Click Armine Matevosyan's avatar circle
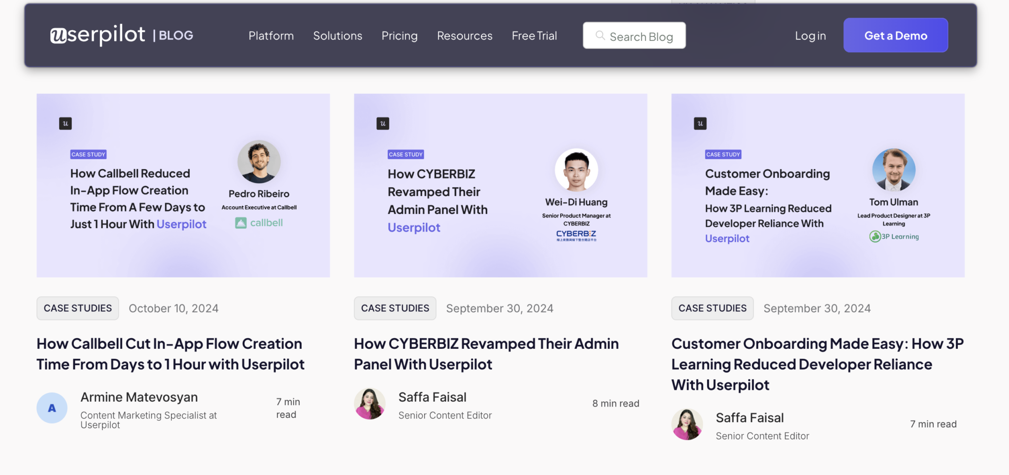Image resolution: width=1009 pixels, height=475 pixels. (52, 408)
